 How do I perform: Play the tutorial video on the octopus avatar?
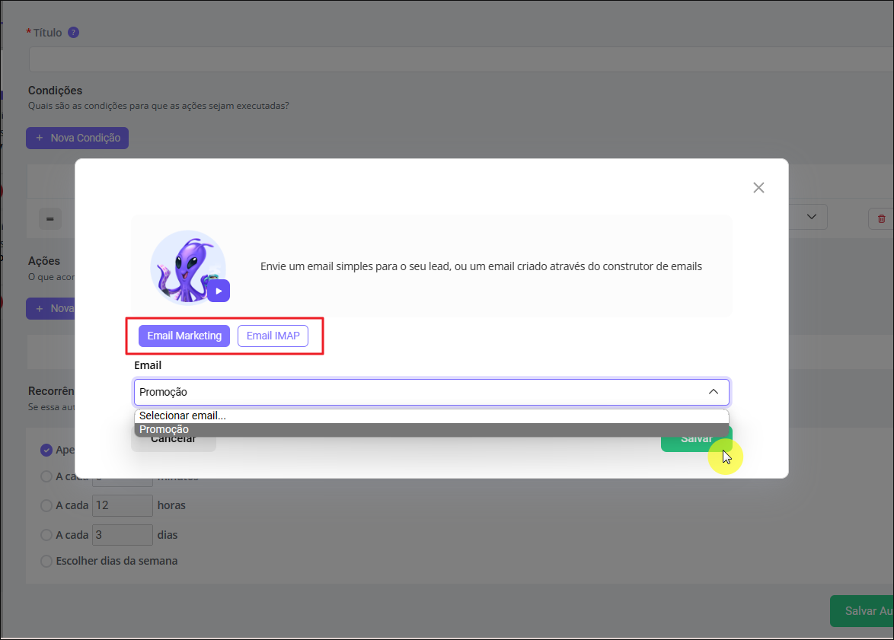click(219, 291)
